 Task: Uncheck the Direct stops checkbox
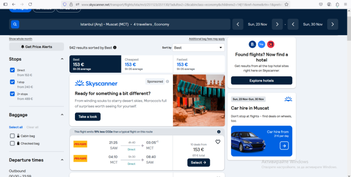click(x=12, y=70)
